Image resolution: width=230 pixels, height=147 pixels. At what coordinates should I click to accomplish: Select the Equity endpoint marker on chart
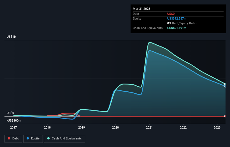click(x=225, y=86)
